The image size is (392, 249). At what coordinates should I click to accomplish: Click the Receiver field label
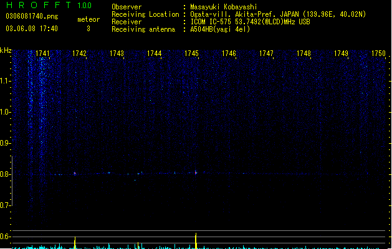pos(127,22)
